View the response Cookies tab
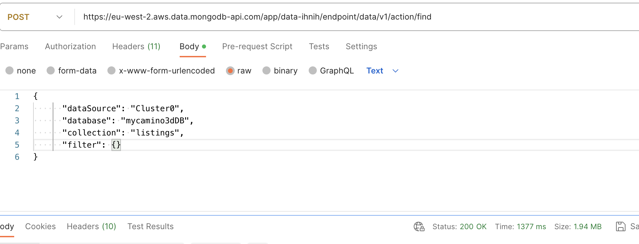 [40, 226]
